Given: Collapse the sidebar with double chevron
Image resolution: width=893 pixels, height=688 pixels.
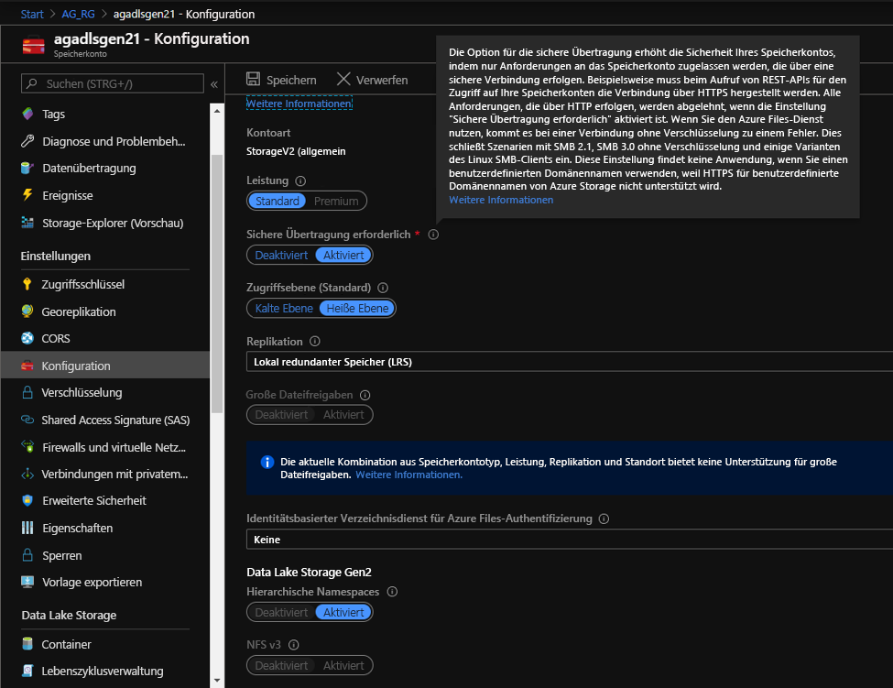Looking at the screenshot, I should pyautogui.click(x=214, y=84).
